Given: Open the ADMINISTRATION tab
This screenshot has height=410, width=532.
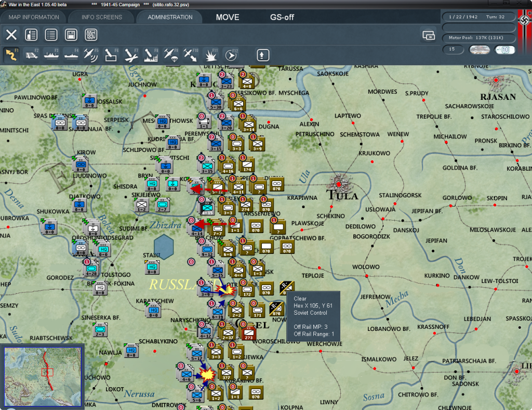Looking at the screenshot, I should pos(170,17).
